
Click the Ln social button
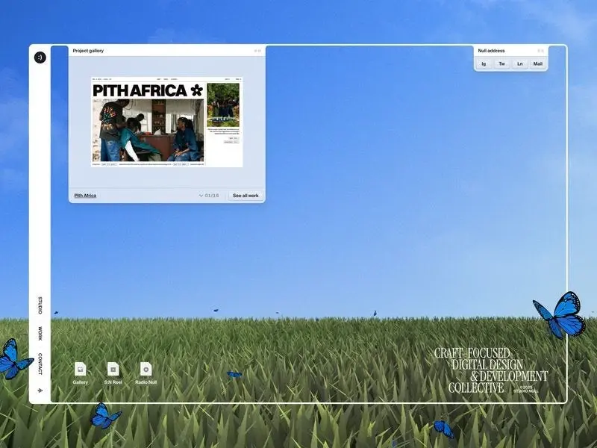click(519, 64)
